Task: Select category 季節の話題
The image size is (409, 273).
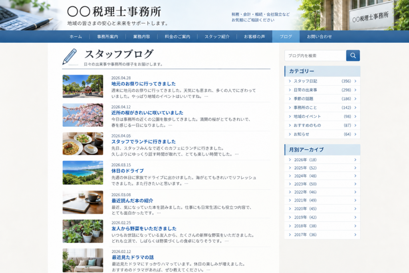Action: click(x=322, y=99)
